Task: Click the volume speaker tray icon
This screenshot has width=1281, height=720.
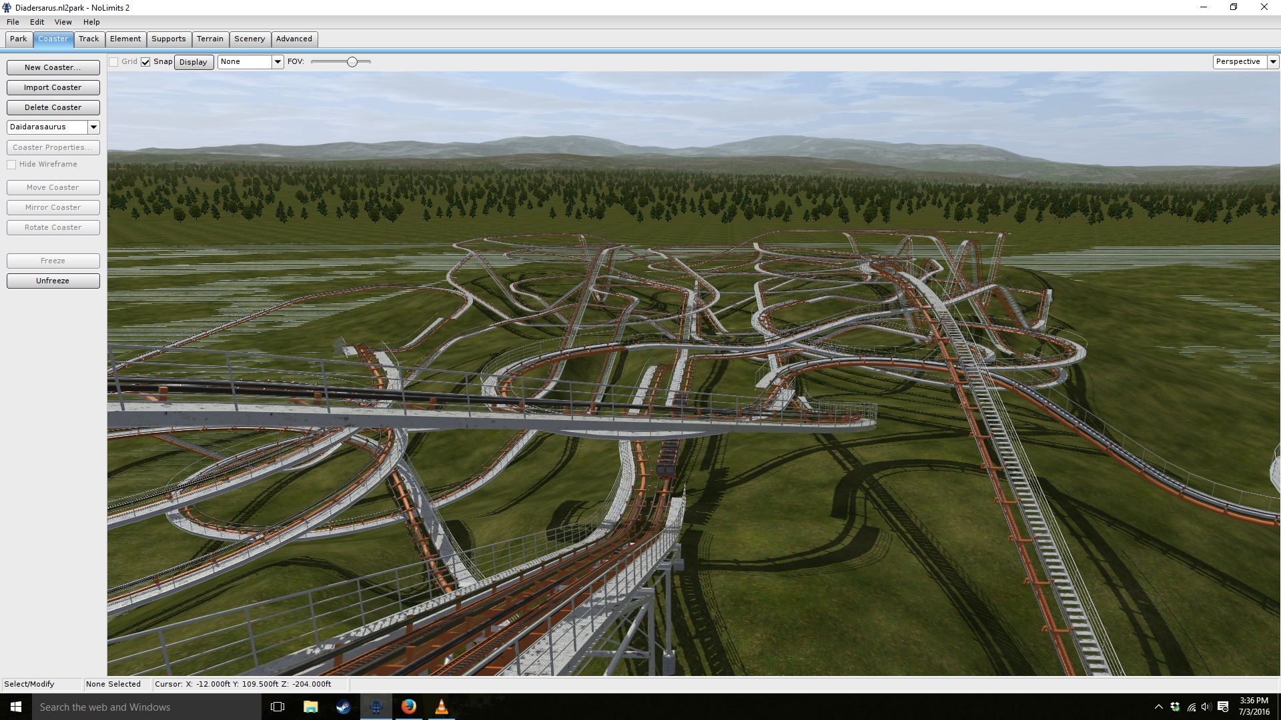Action: (x=1206, y=707)
